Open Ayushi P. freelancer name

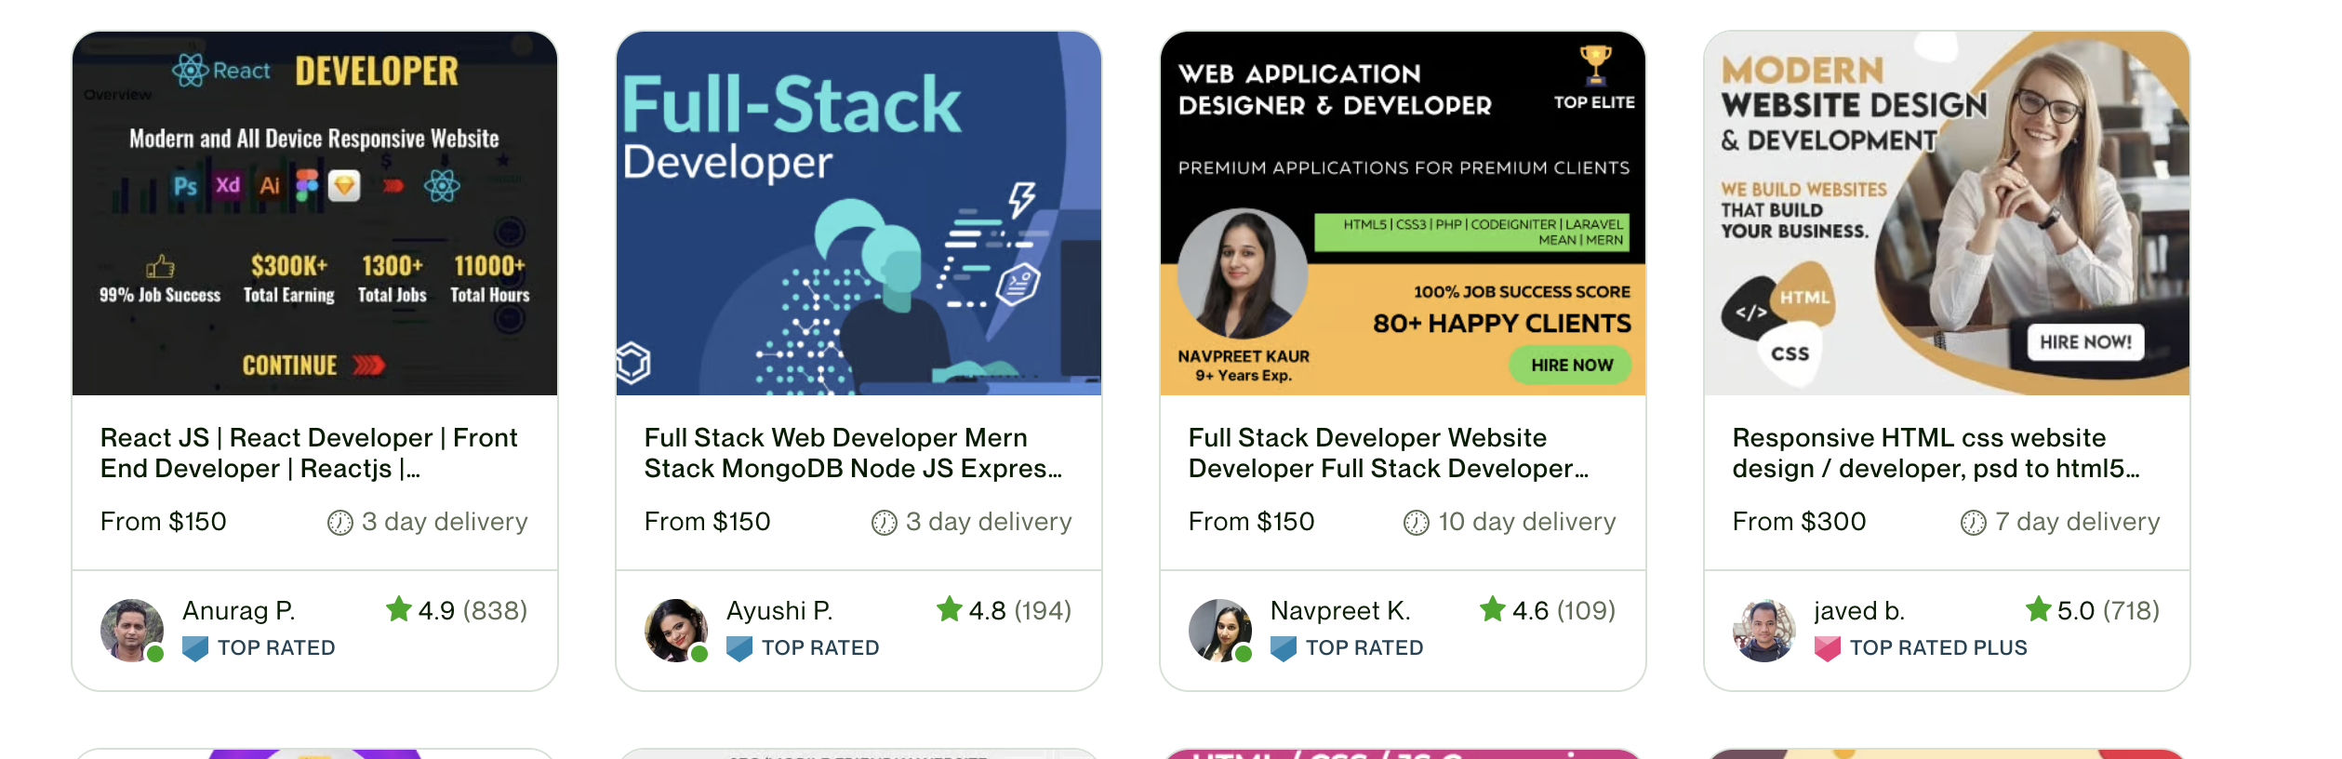(x=779, y=611)
